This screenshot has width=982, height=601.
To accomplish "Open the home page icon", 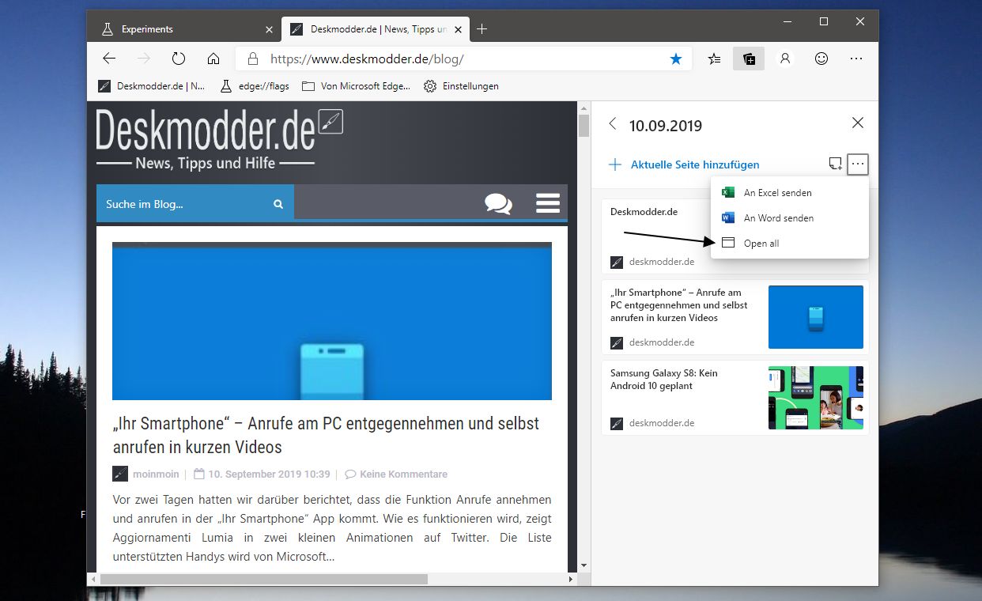I will click(x=213, y=59).
